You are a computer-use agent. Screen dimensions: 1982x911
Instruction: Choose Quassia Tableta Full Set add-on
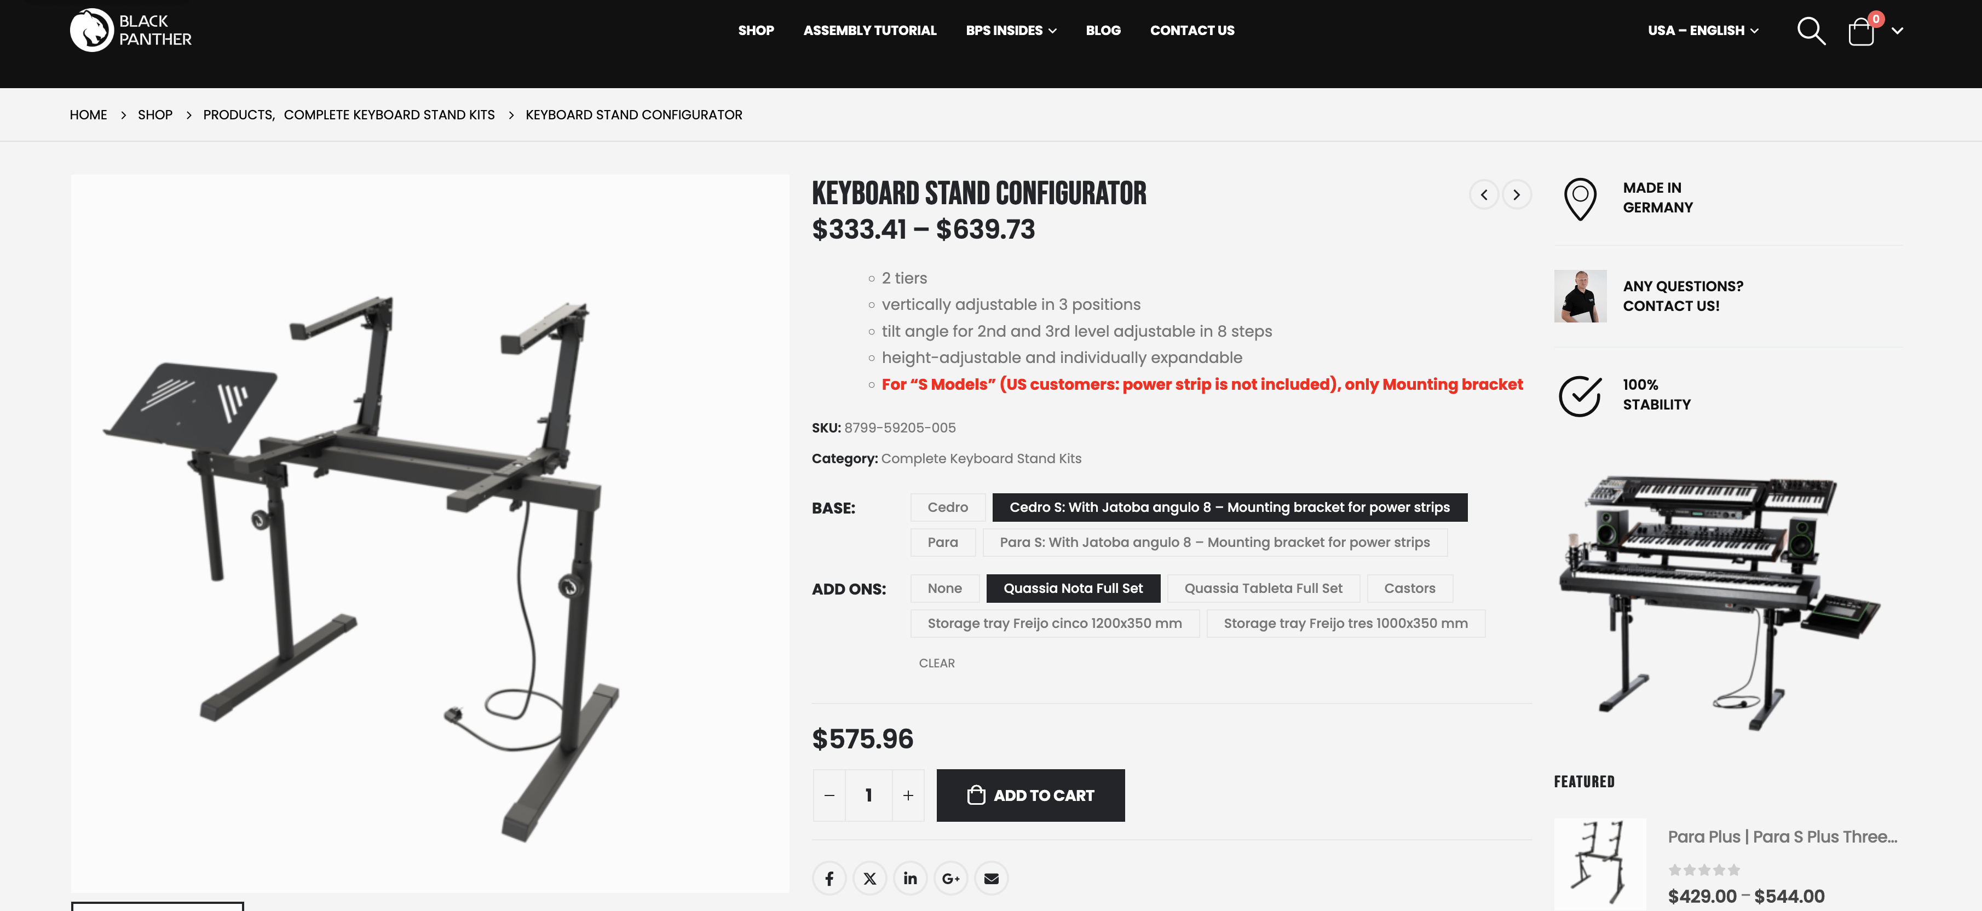[1263, 588]
